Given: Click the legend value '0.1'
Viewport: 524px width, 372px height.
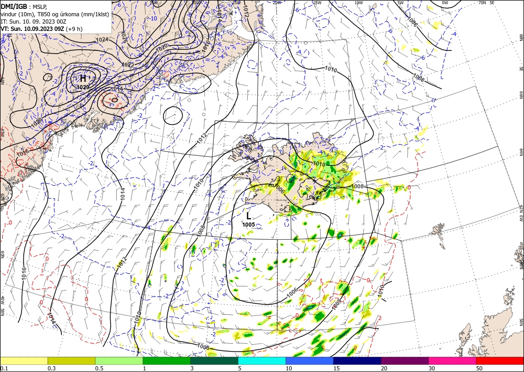Looking at the screenshot, I should [4, 368].
